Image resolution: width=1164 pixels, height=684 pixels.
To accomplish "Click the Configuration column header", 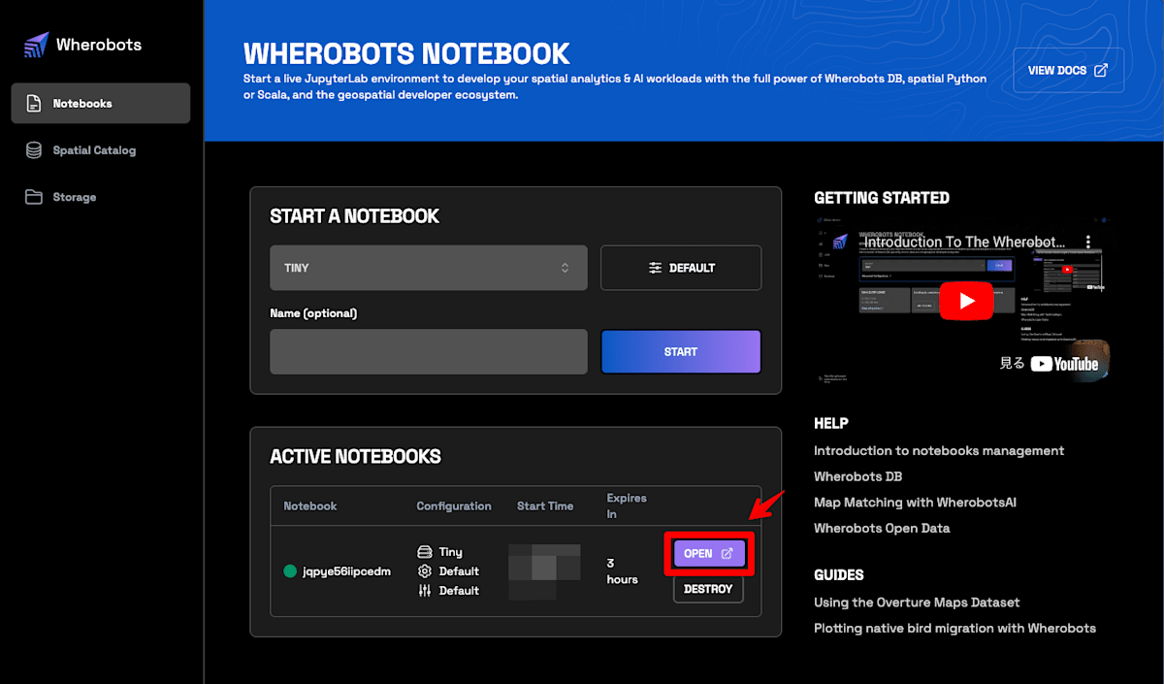I will pos(454,505).
